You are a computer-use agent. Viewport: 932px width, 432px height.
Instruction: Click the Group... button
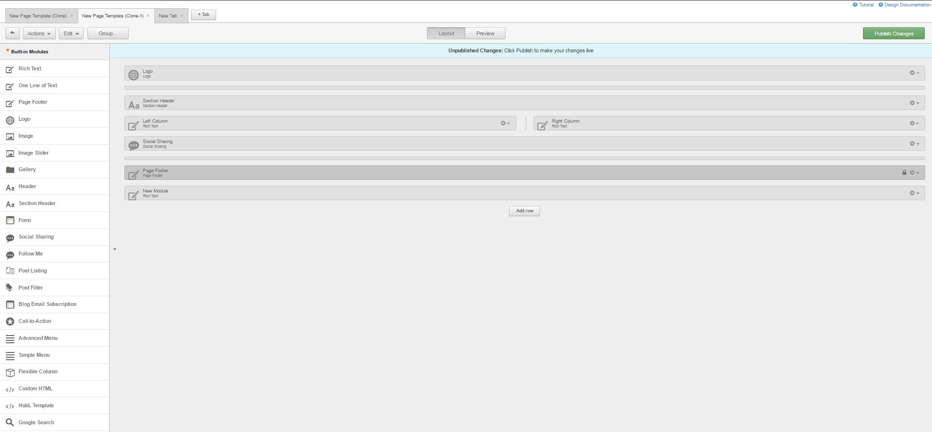click(x=108, y=33)
